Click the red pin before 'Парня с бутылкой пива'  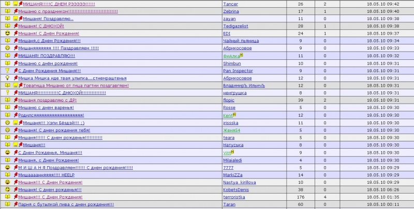(x=16, y=204)
